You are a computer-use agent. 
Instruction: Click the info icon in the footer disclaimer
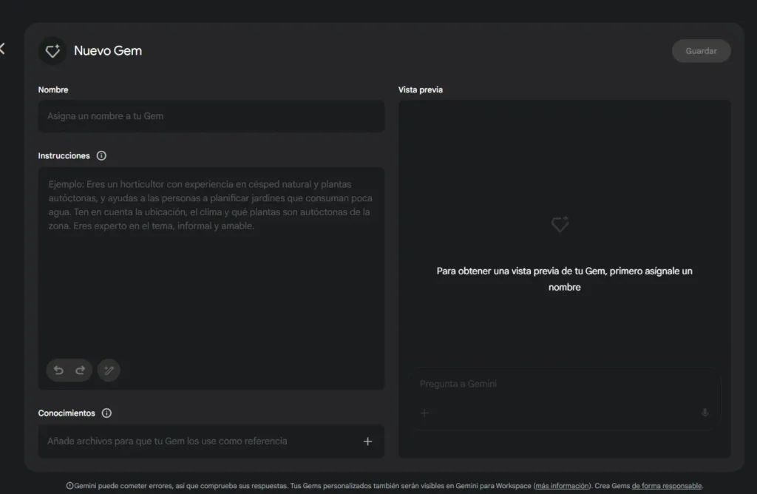coord(69,486)
